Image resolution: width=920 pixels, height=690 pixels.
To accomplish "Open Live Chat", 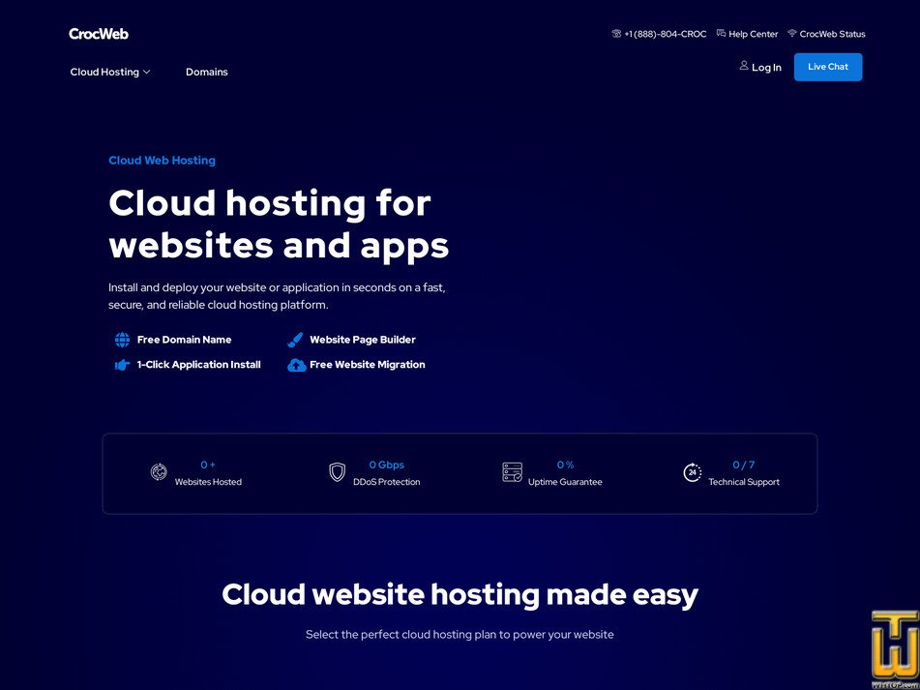I will tap(828, 67).
